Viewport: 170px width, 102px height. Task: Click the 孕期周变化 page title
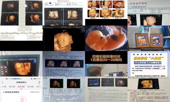21,82
